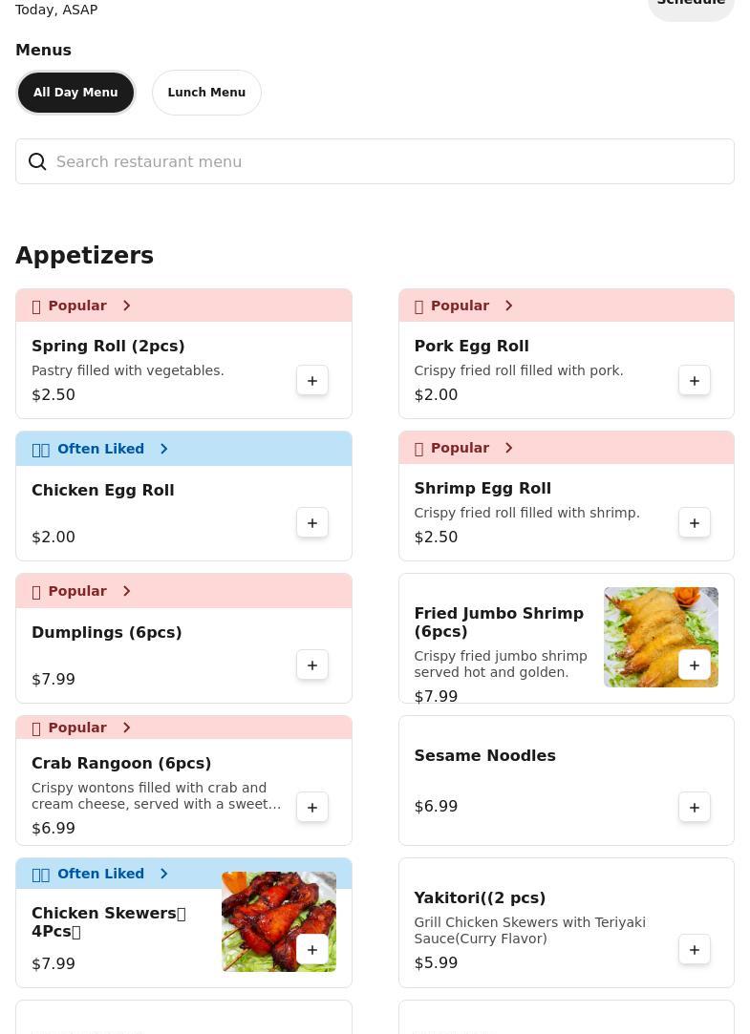This screenshot has width=750, height=1034.
Task: Open Sesame Noodles item details
Action: point(484,756)
